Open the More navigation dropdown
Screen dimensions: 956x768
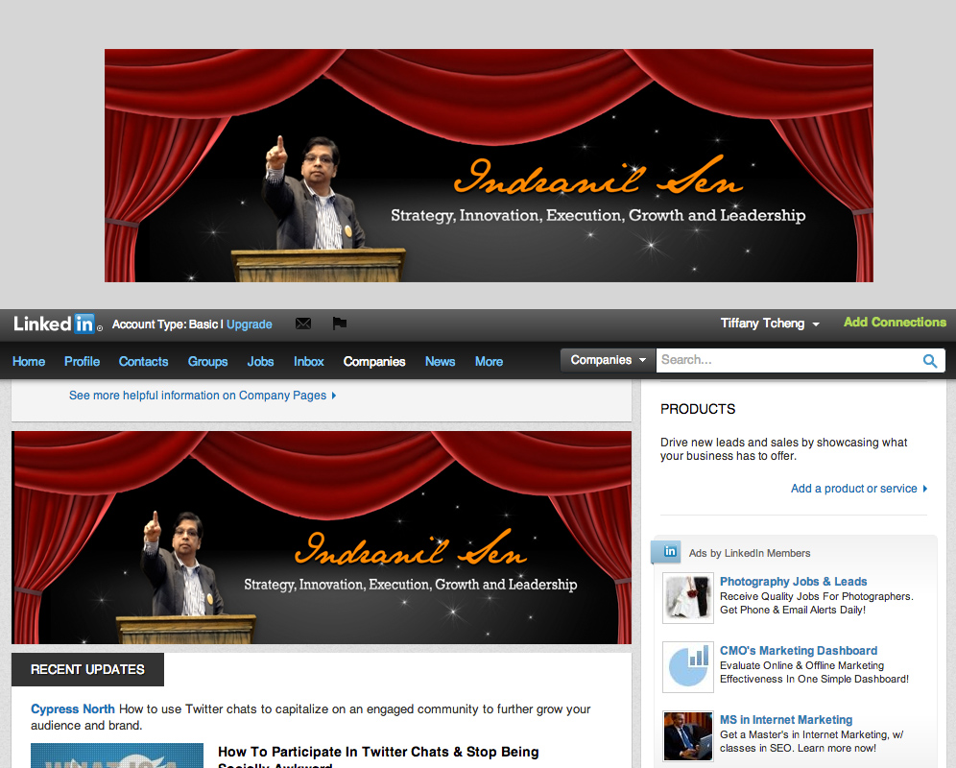tap(489, 361)
